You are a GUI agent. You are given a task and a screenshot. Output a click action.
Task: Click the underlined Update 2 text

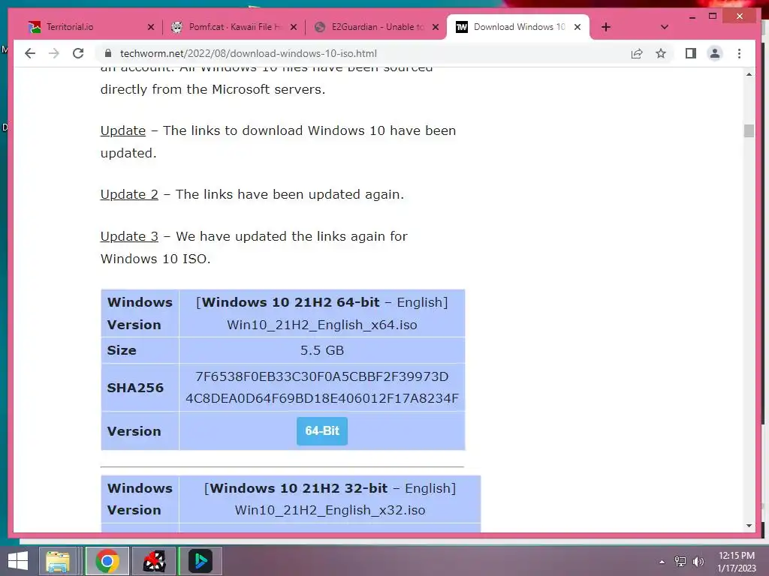(x=129, y=194)
